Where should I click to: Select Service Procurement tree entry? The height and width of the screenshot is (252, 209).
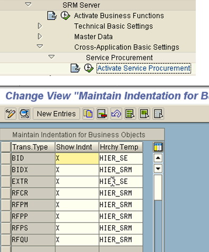(119, 57)
